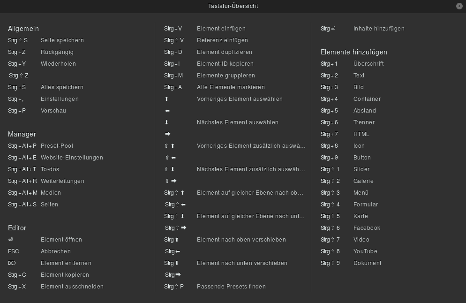The image size is (466, 303).
Task: Click the 'Wiederholen' entry
Action: click(58, 64)
